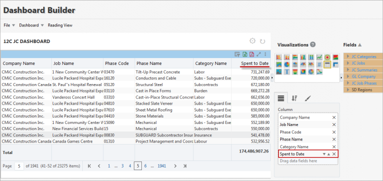This screenshot has width=383, height=181.
Task: Remove Spent to Date from Column list
Action: tap(334, 154)
